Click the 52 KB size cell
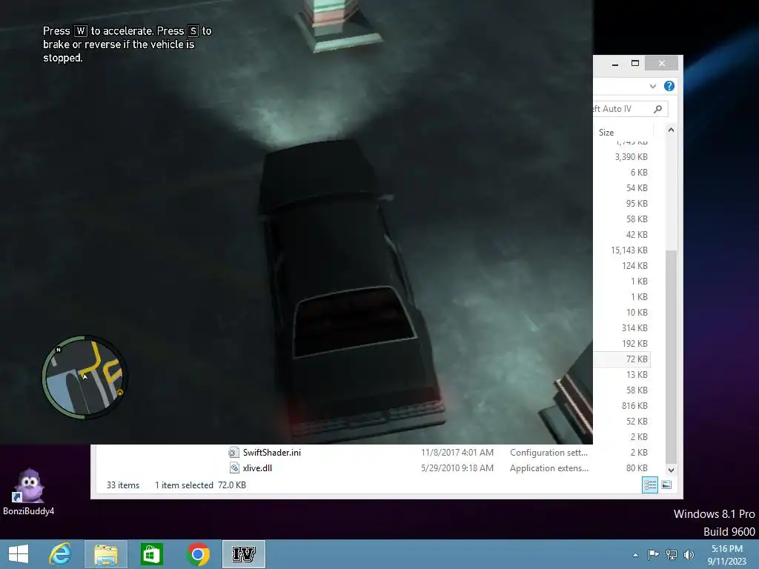The width and height of the screenshot is (759, 569). 637,421
